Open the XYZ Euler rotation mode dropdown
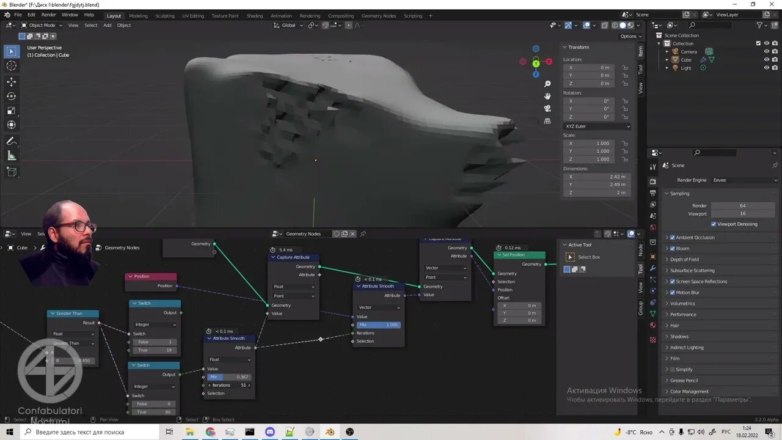The height and width of the screenshot is (440, 782). coord(597,127)
